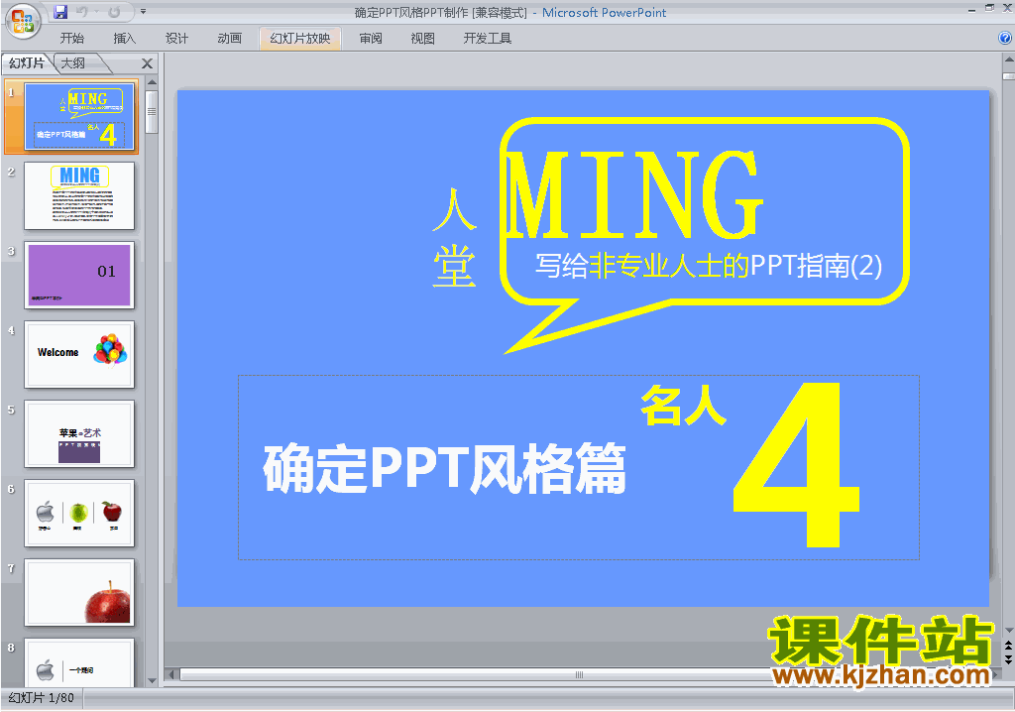Click the horizontal scrollbar left arrow
Viewport: 1015px width, 712px height.
171,674
